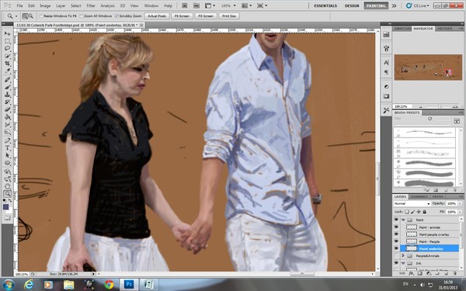
Task: Hide the Paint - animals layer
Action: tap(396, 227)
